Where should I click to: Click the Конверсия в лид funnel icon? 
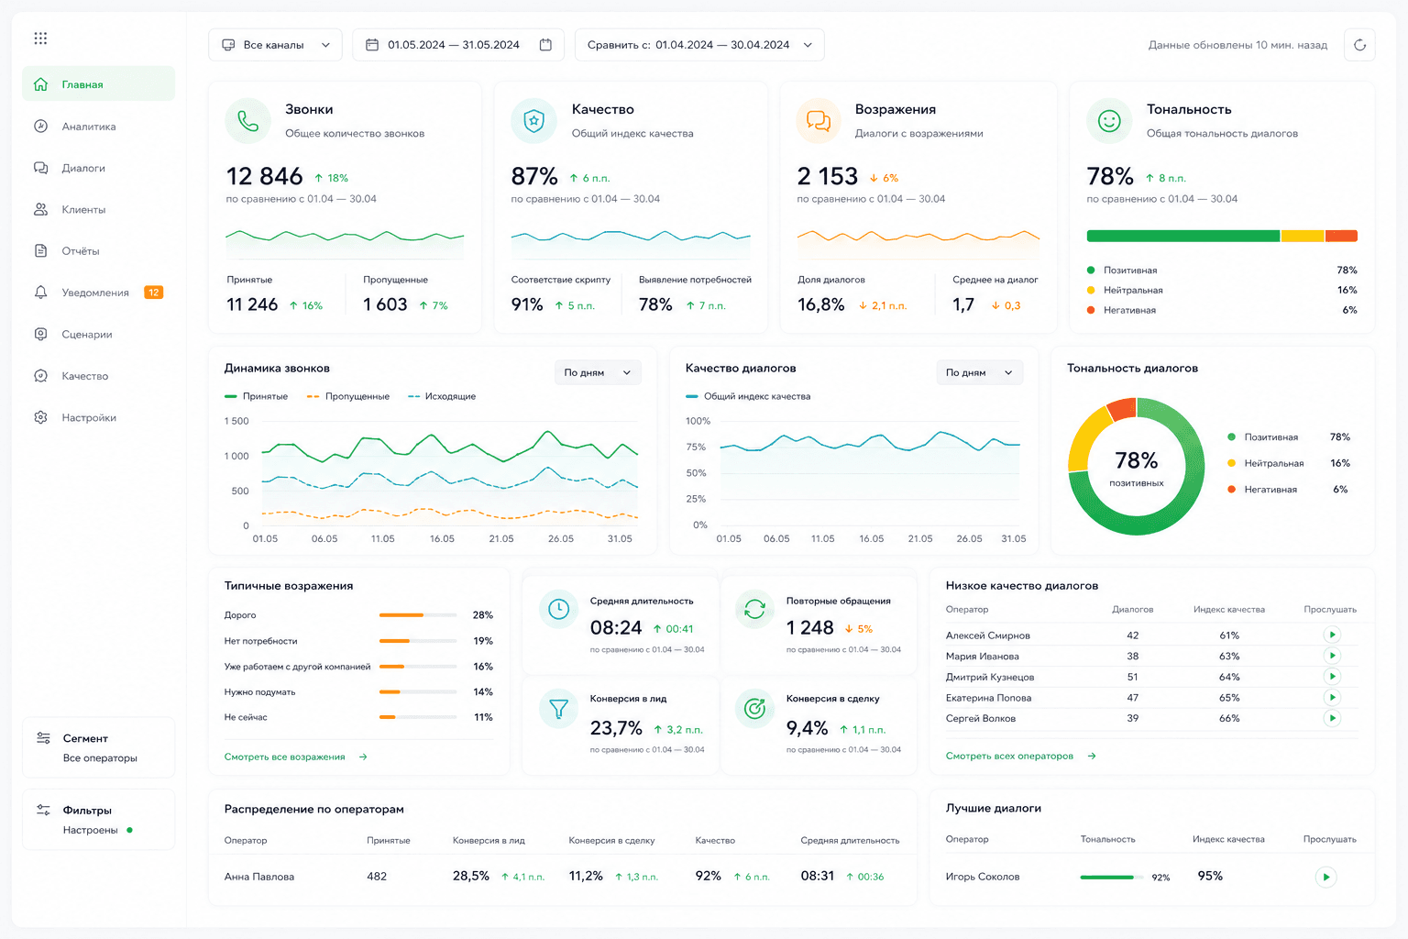click(x=558, y=708)
